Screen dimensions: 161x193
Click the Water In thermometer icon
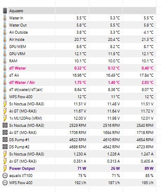[x=5, y=18]
